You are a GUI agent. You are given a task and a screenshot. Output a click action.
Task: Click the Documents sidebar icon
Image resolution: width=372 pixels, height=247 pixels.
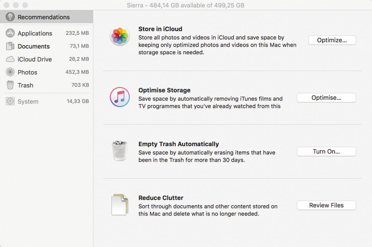pyautogui.click(x=10, y=46)
